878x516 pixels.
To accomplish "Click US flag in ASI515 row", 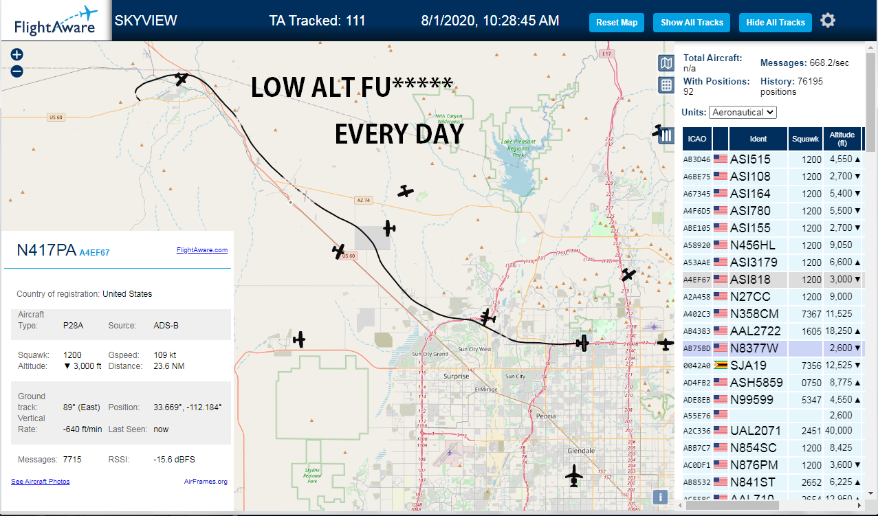I will pyautogui.click(x=721, y=159).
